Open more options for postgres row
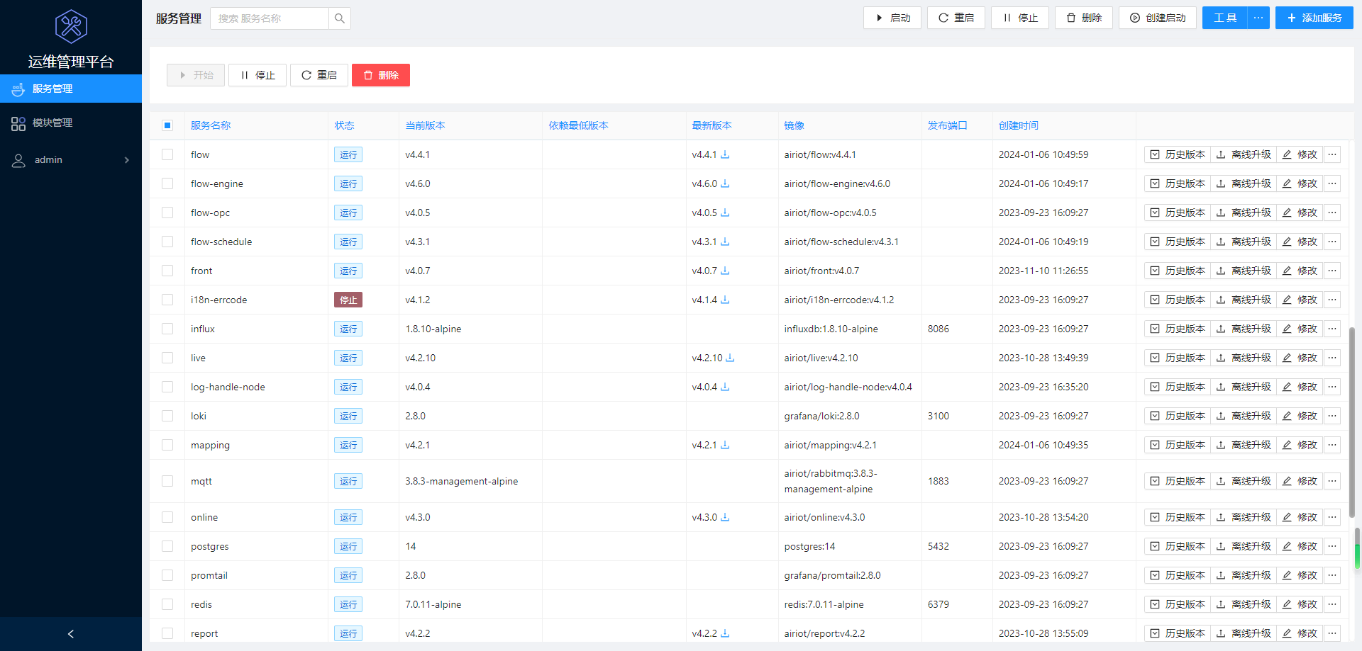1362x651 pixels. 1332,546
